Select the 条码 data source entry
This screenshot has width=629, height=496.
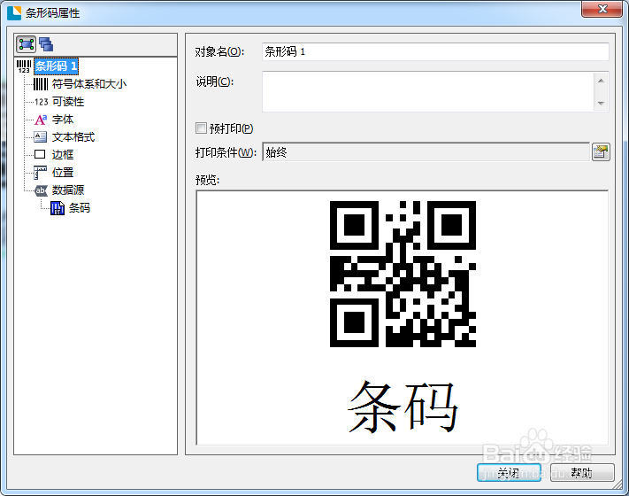click(80, 208)
